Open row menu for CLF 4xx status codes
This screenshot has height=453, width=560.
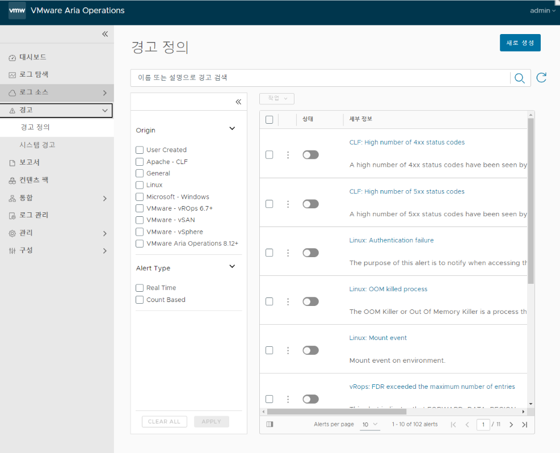click(x=288, y=155)
